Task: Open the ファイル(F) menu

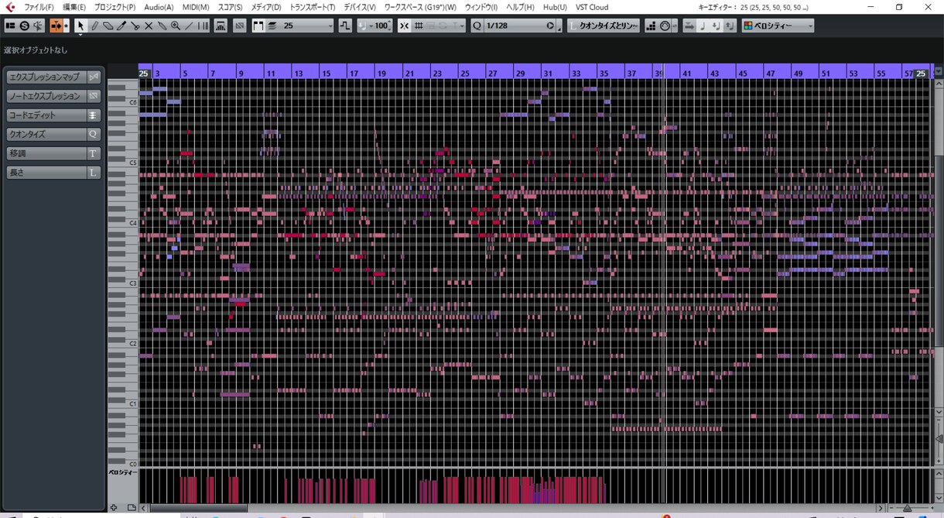Action: tap(39, 7)
